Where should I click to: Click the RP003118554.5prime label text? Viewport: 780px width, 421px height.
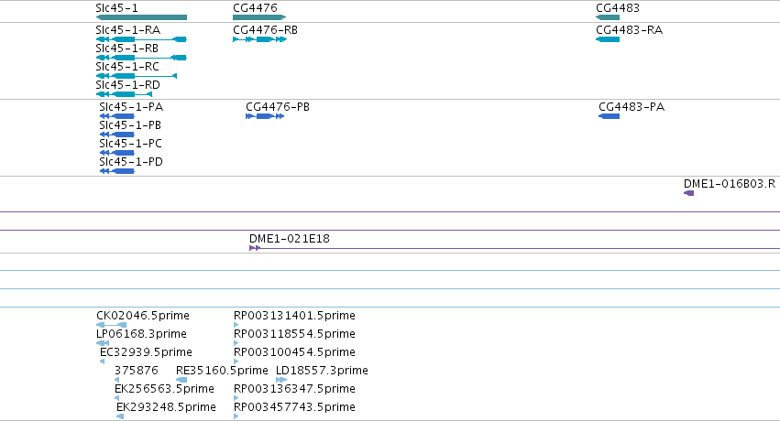click(x=295, y=334)
